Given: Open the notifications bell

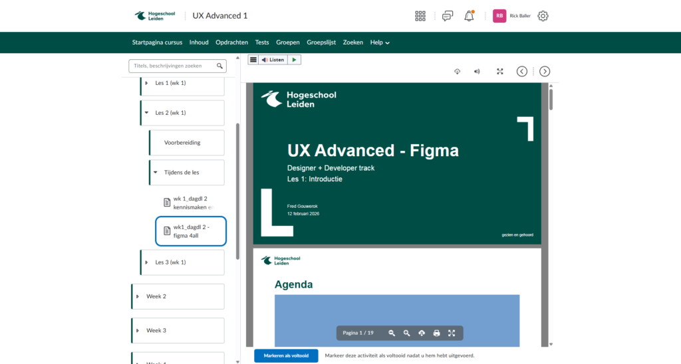Looking at the screenshot, I should [x=470, y=16].
